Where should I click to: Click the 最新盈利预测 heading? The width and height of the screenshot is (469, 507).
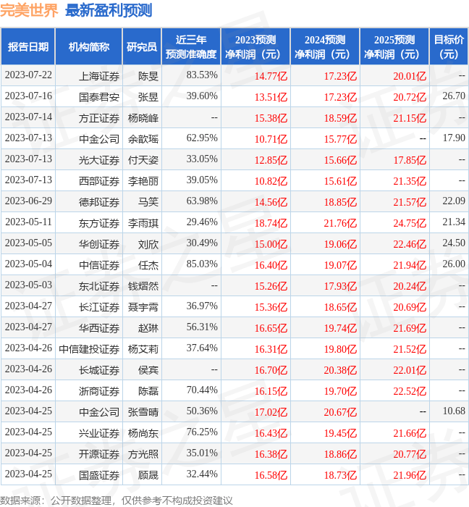109,10
